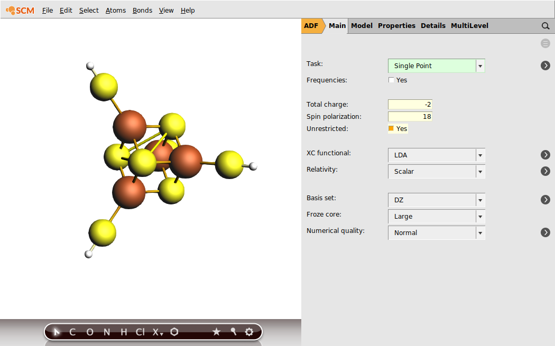Pick the Chlorine atom tool
The width and height of the screenshot is (555, 346).
(x=139, y=332)
